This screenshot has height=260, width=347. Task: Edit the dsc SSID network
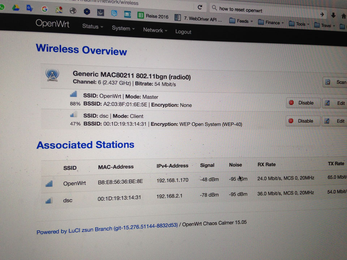[335, 121]
